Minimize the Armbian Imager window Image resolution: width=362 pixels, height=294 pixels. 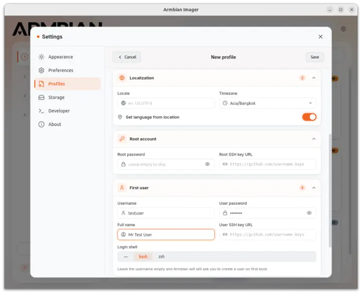click(330, 10)
